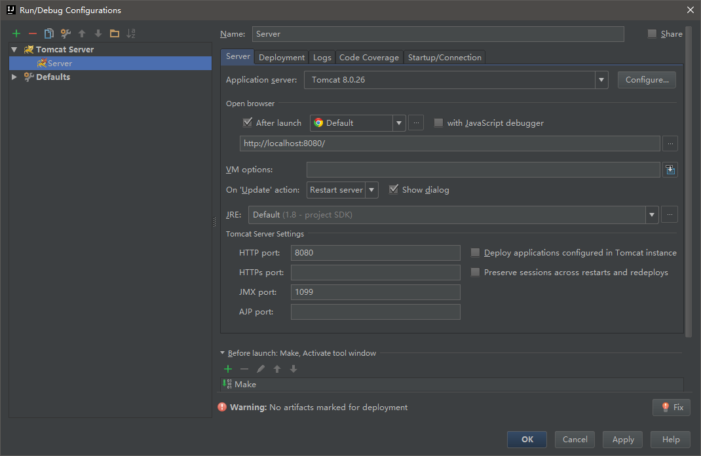The image size is (701, 456).
Task: Collapse the Before launch section
Action: (x=223, y=352)
